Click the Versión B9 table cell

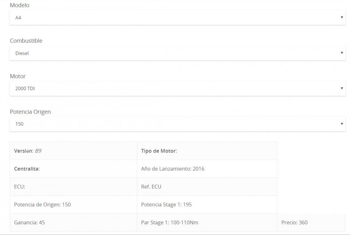click(73, 151)
